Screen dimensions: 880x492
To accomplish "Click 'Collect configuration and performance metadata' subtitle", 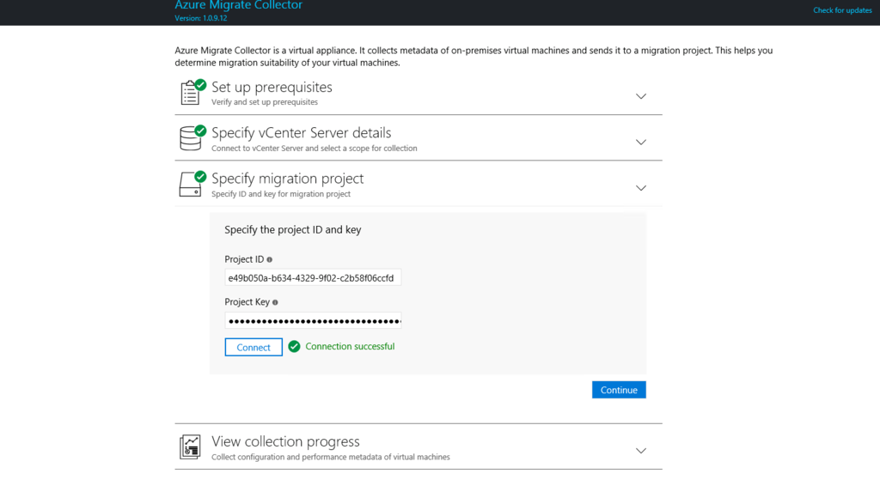I will 331,457.
